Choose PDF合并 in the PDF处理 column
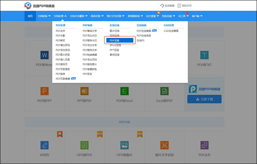 tap(60, 31)
